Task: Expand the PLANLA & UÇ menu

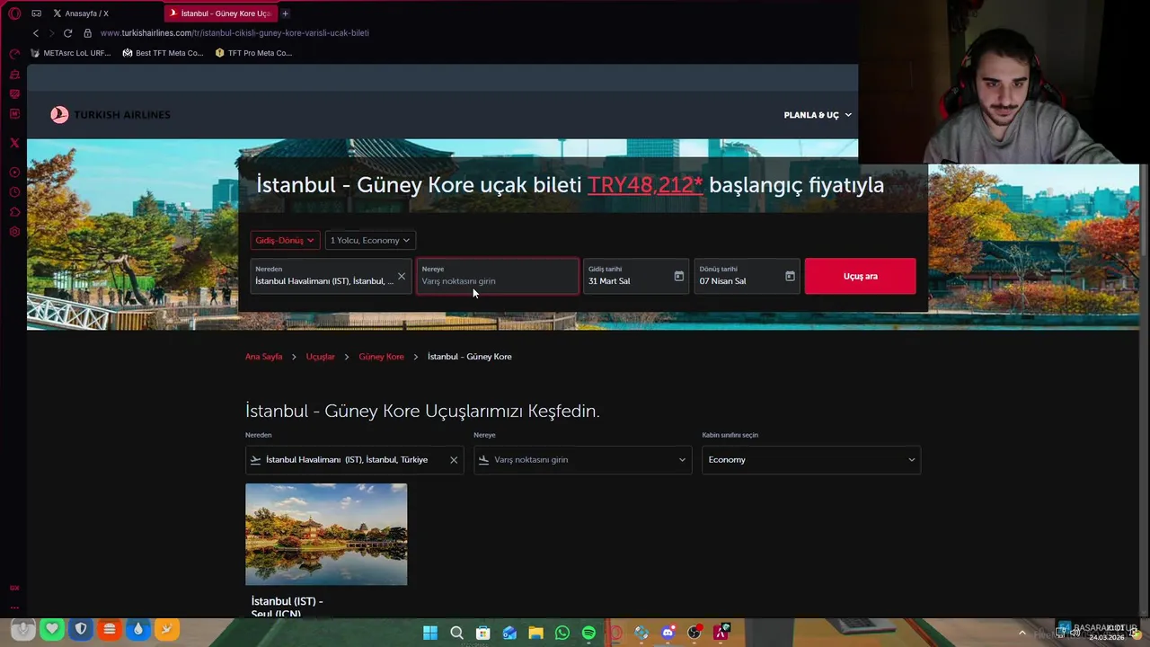Action: (818, 115)
